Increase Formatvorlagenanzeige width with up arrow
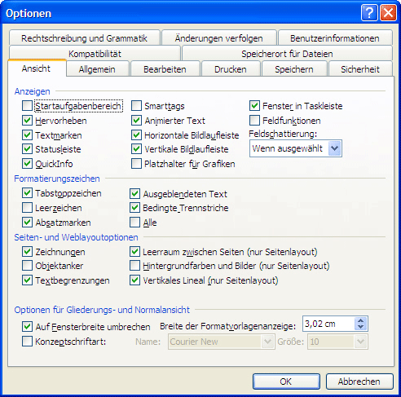Image resolution: width=401 pixels, height=397 pixels. click(361, 320)
